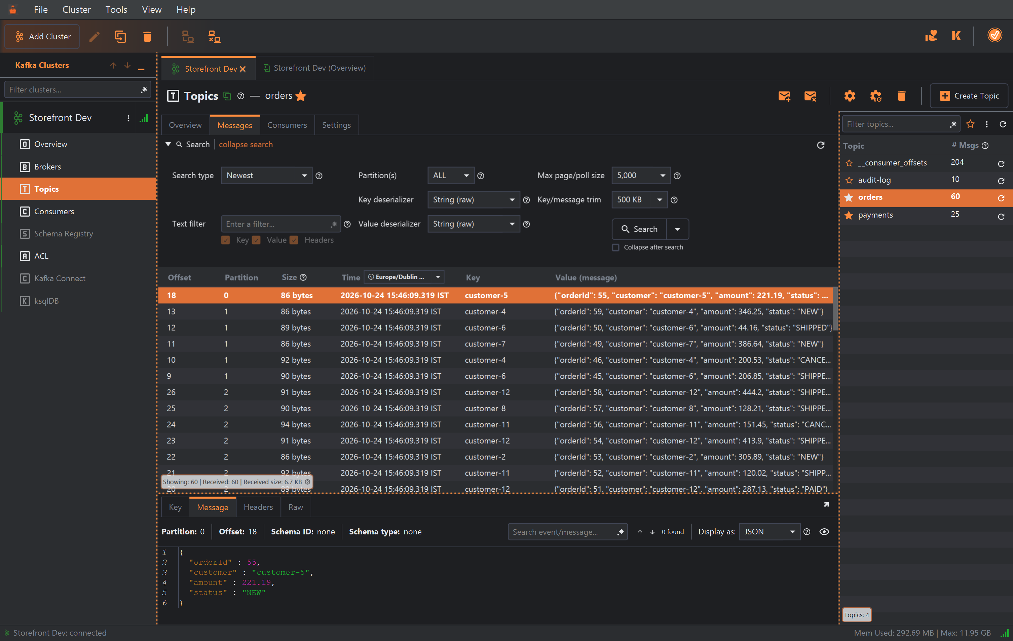Refresh message count for payments topic
1013x641 pixels.
[x=1001, y=217]
